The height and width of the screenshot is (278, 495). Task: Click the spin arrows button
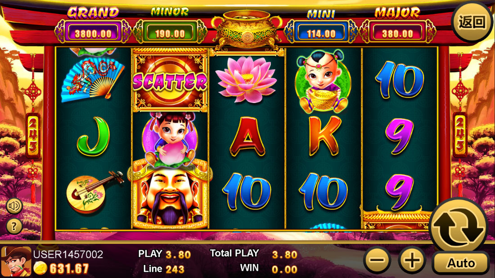[x=459, y=226]
